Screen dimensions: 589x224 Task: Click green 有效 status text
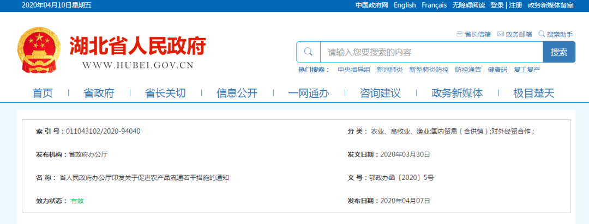[x=77, y=201]
